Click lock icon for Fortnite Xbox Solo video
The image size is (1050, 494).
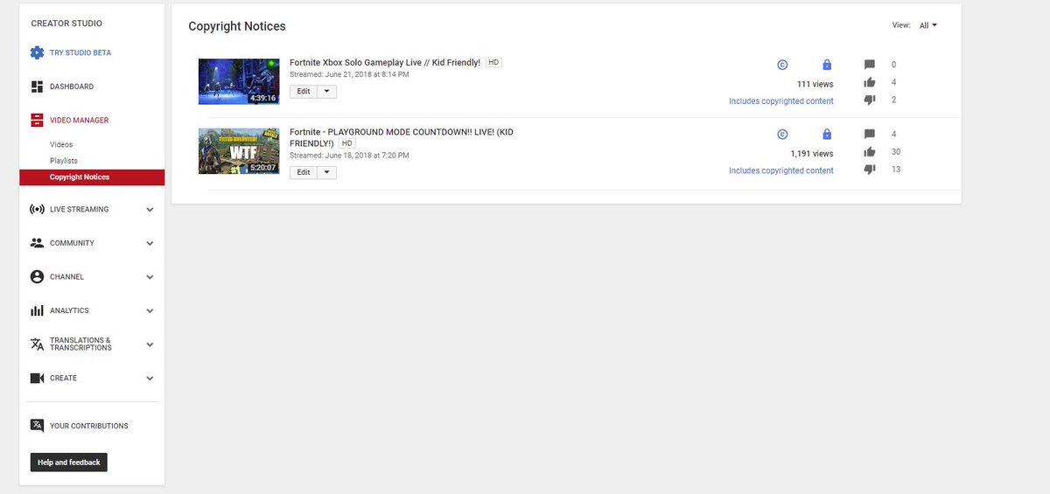coord(827,65)
